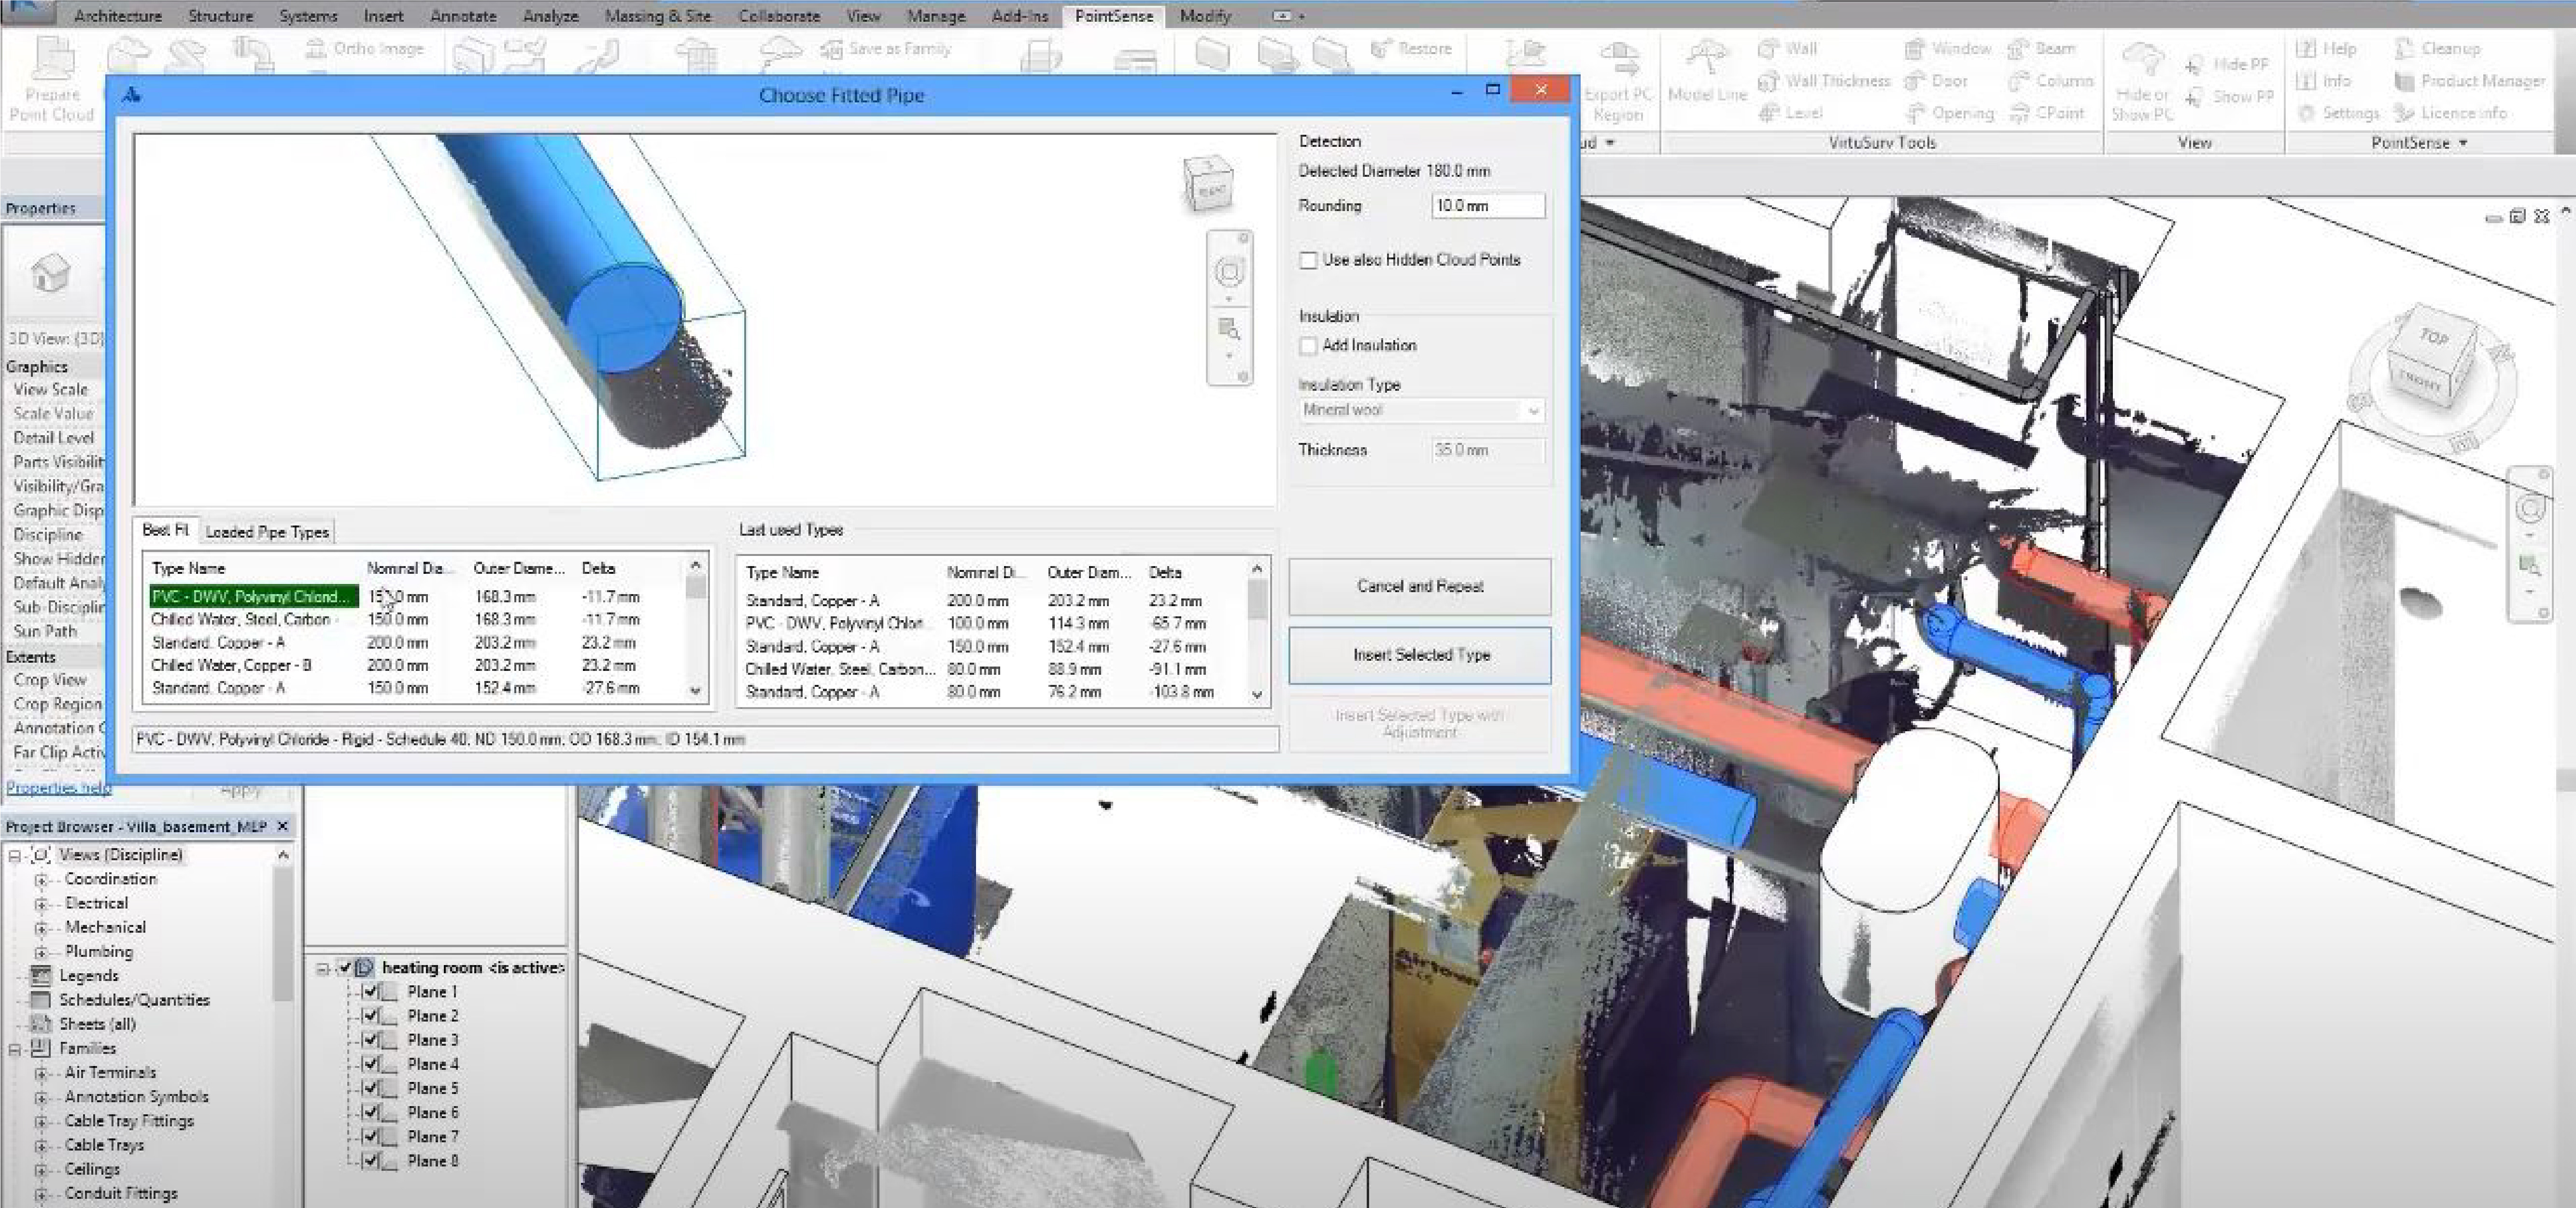
Task: Switch to the Loaded Pipe Types tab
Action: [x=267, y=532]
